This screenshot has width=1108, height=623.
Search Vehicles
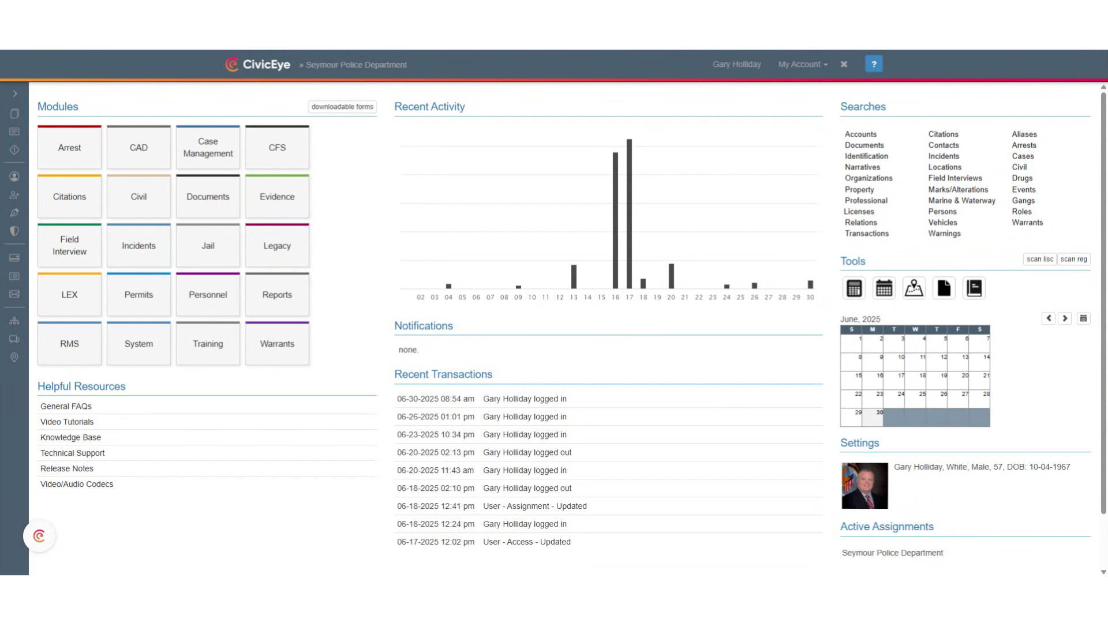(942, 223)
